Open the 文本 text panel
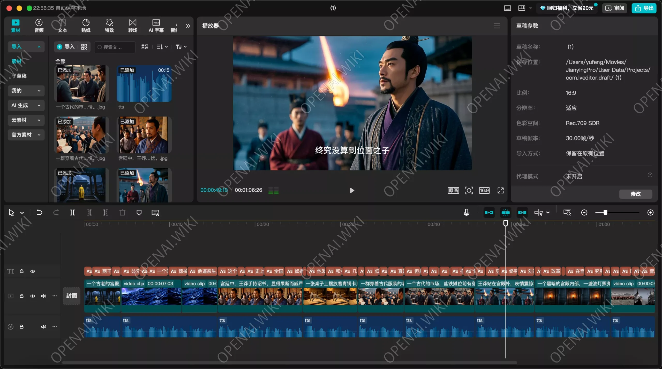The image size is (662, 369). click(x=62, y=26)
